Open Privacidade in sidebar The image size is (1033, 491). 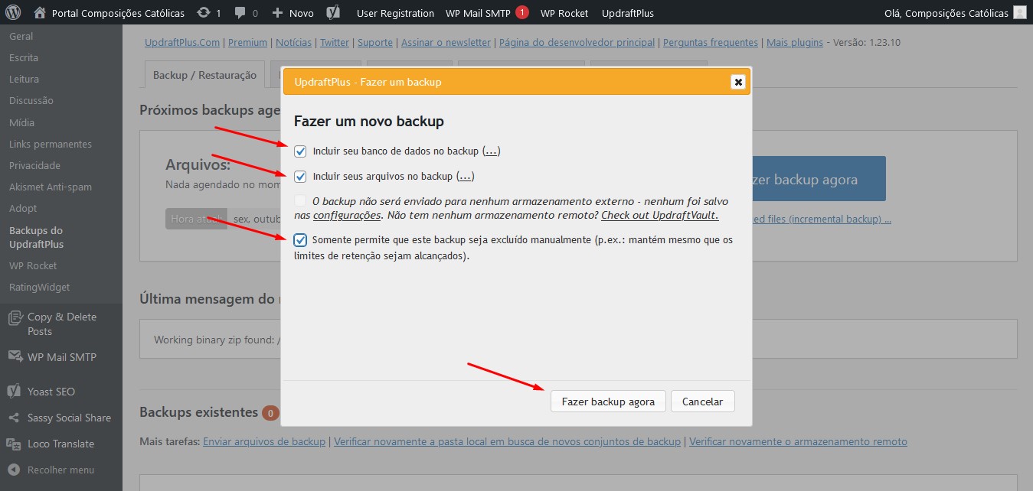tap(34, 165)
